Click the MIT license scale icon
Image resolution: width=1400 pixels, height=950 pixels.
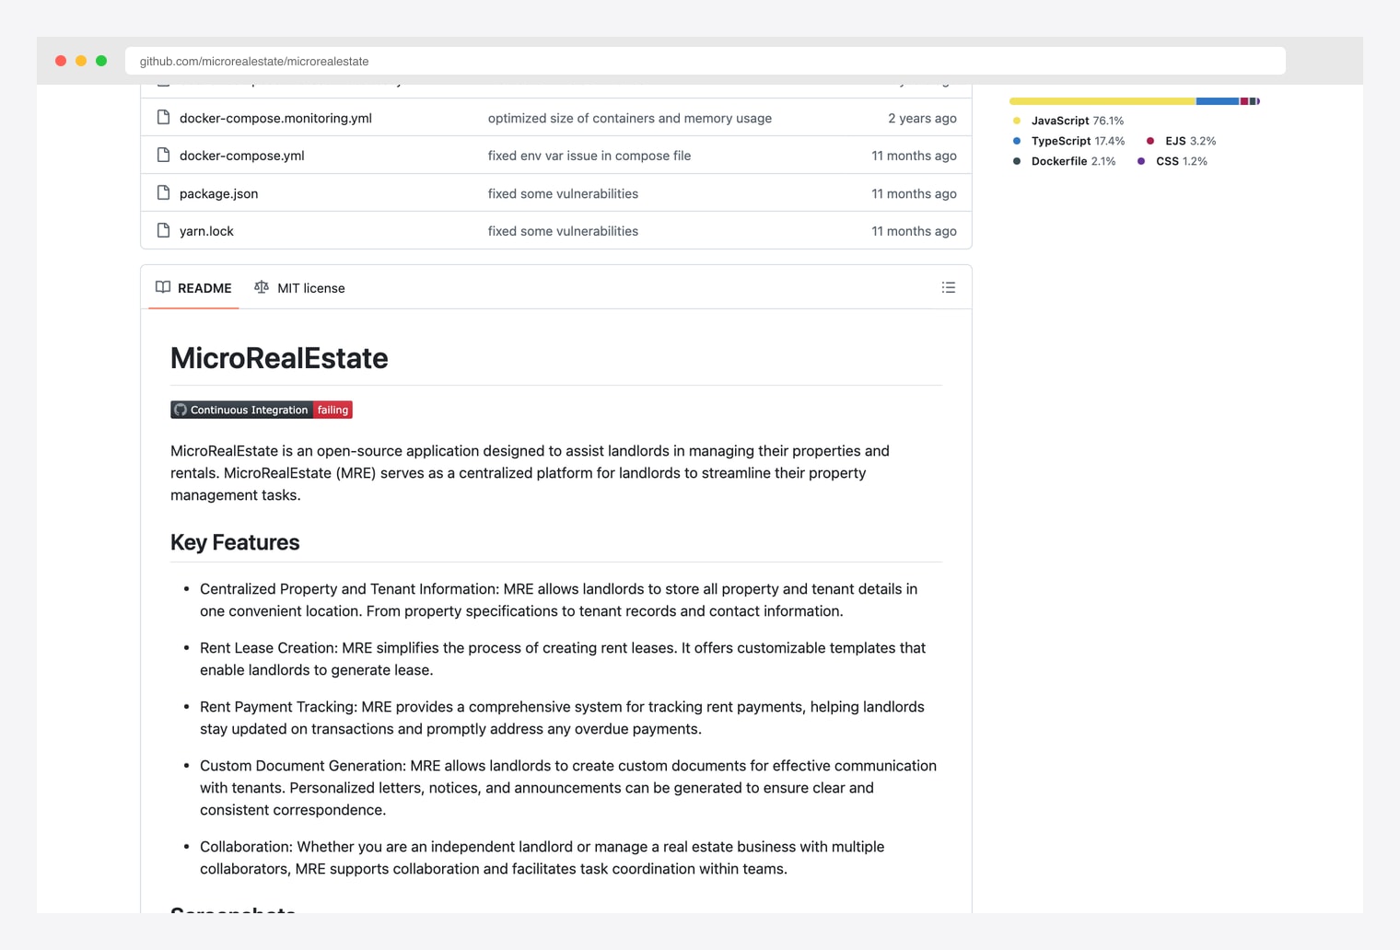point(262,287)
